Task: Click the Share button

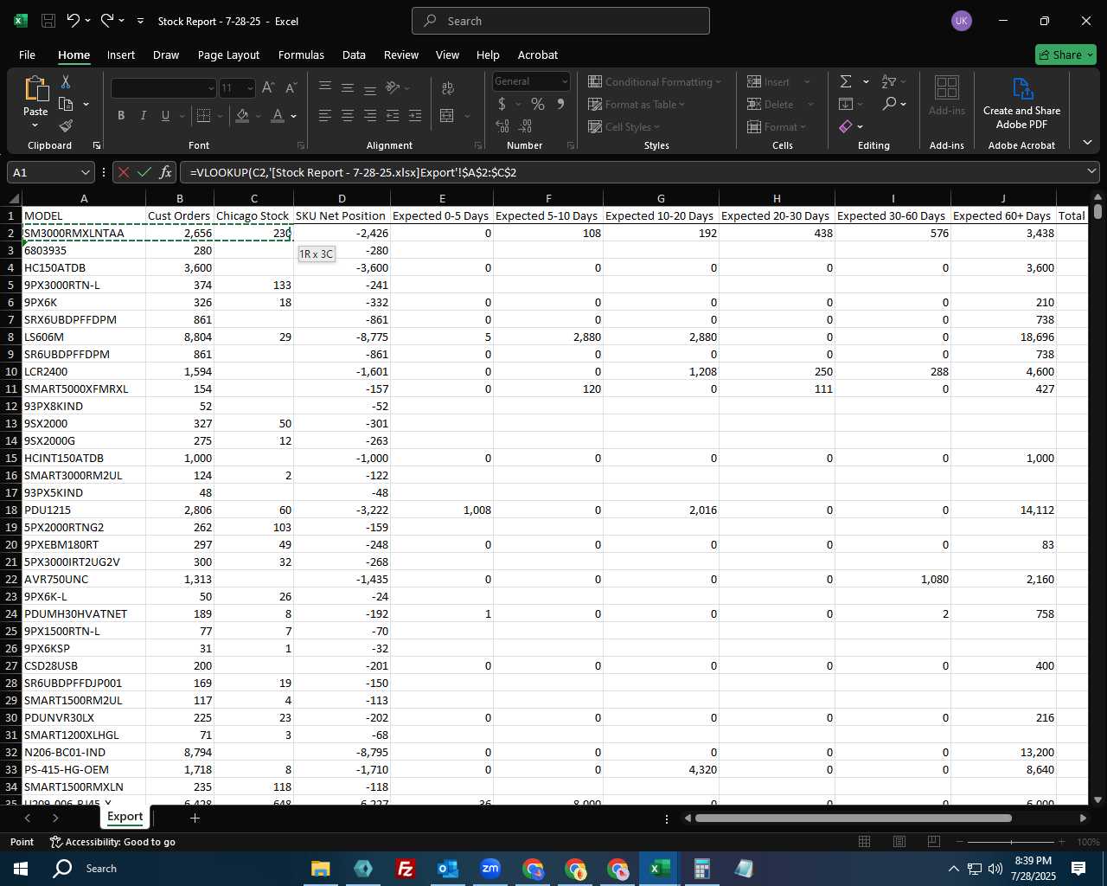Action: (1065, 55)
